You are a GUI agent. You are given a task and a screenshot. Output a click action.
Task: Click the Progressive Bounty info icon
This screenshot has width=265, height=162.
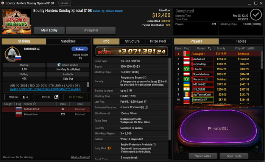[x=145, y=77]
